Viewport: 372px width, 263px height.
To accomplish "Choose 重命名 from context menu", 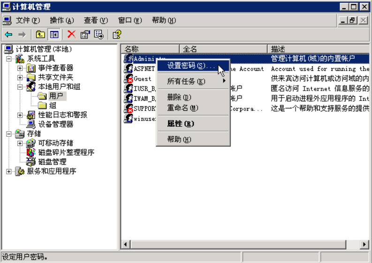I will 193,108.
